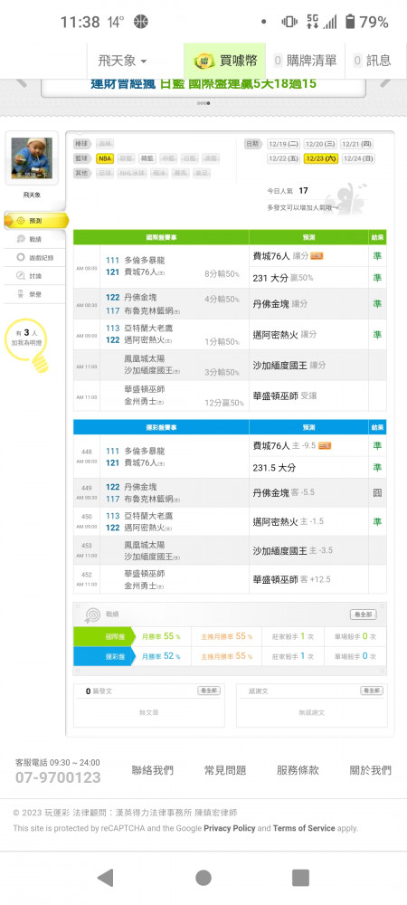Tap the 飛天象 profile avatar
The height and width of the screenshot is (905, 407).
coord(32,158)
